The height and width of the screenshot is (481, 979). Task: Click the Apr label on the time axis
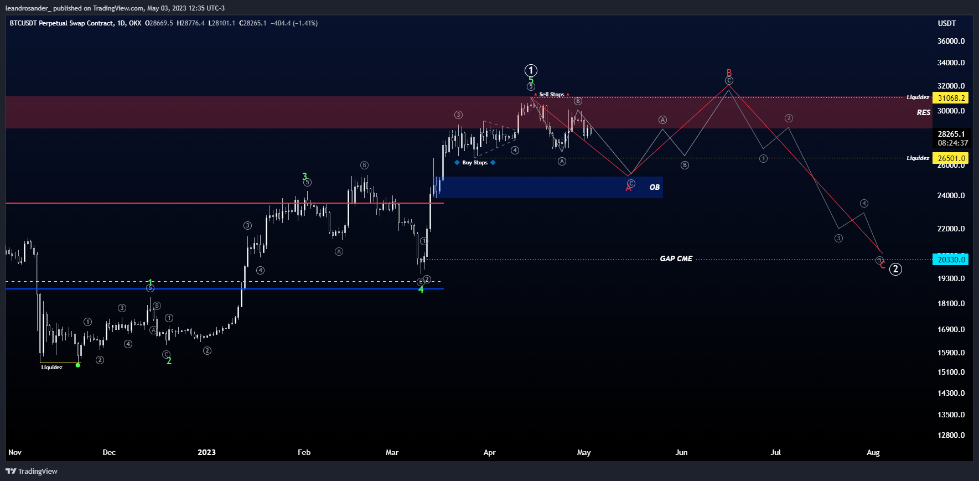489,452
